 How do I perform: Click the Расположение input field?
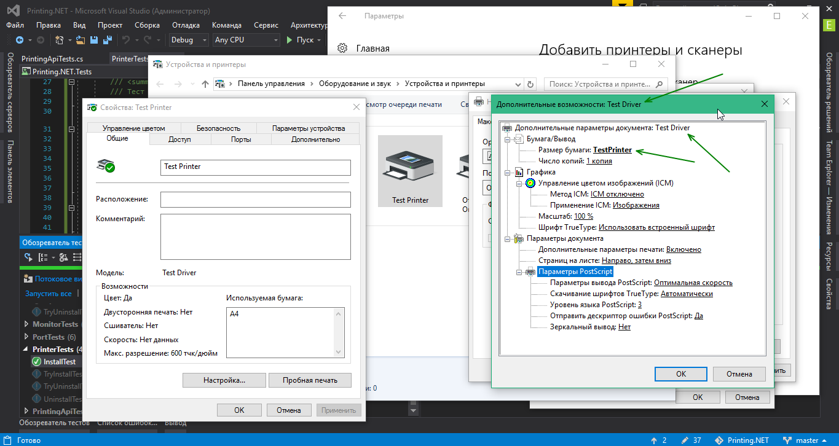pos(256,200)
